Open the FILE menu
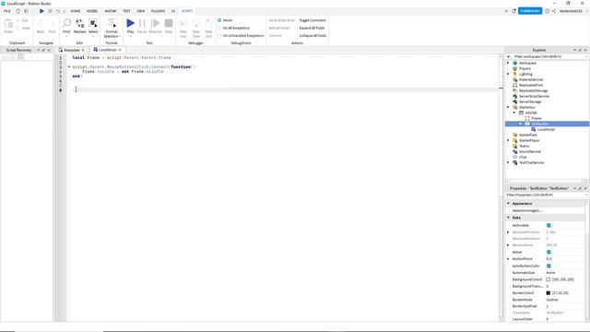 point(7,11)
